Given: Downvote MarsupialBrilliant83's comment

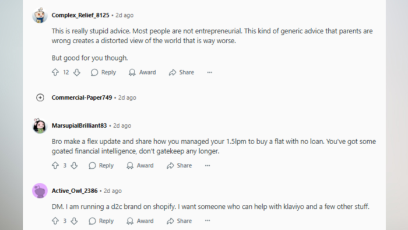Looking at the screenshot, I should pyautogui.click(x=74, y=165).
